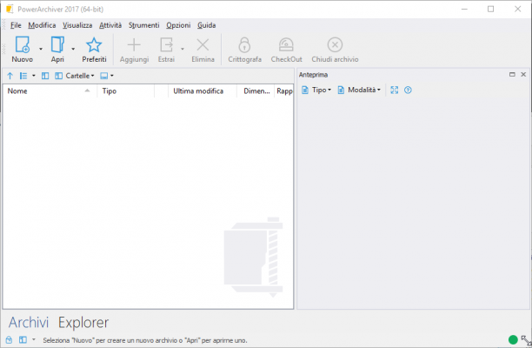Viewport: 532px width, 348px height.
Task: Expand the status bar dropdown arrow
Action: [x=34, y=339]
